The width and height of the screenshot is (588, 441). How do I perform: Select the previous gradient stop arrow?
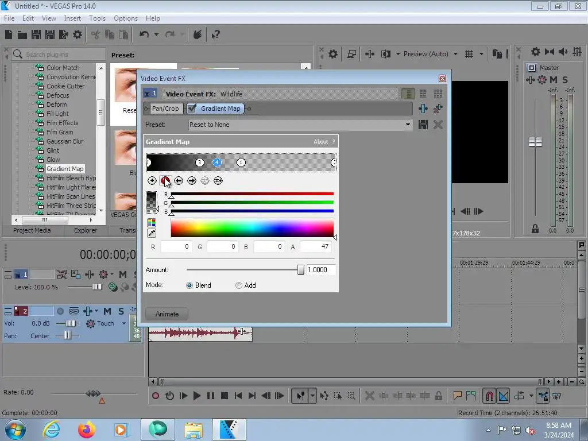[x=179, y=181]
